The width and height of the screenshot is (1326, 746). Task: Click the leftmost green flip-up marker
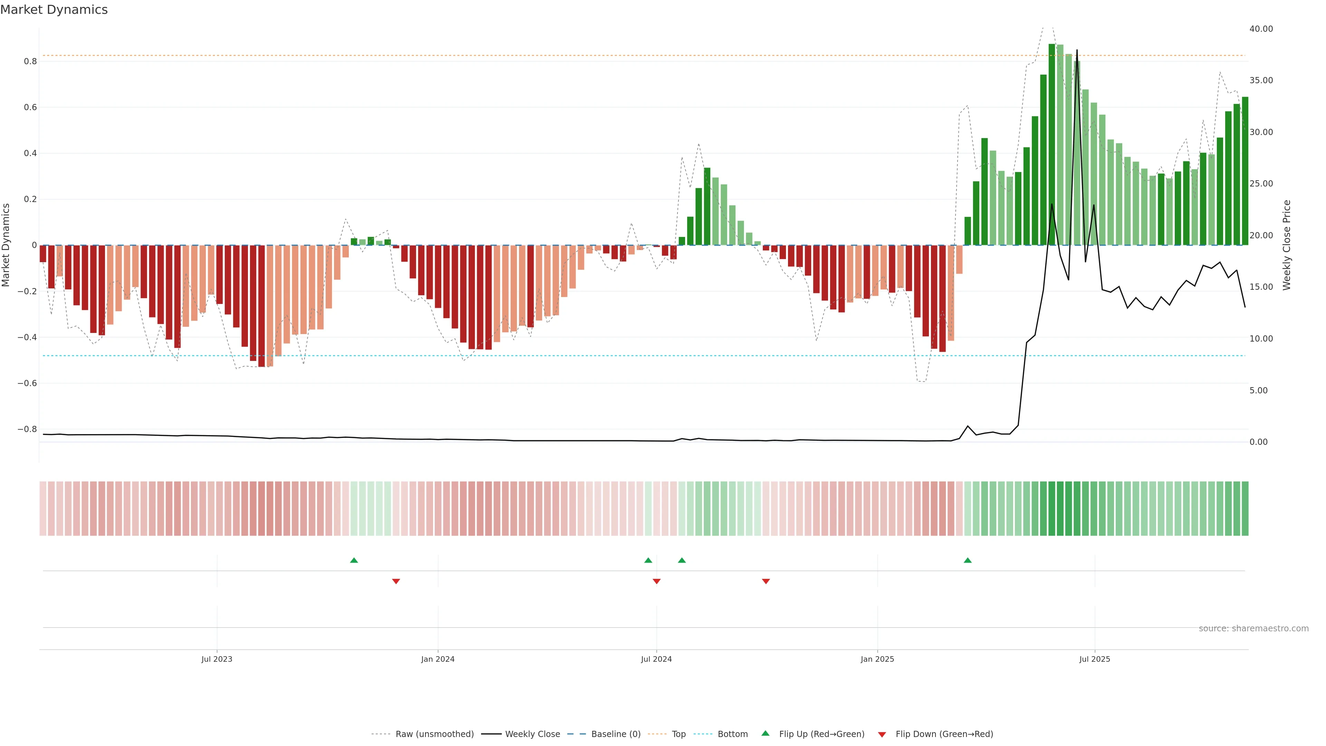(354, 560)
